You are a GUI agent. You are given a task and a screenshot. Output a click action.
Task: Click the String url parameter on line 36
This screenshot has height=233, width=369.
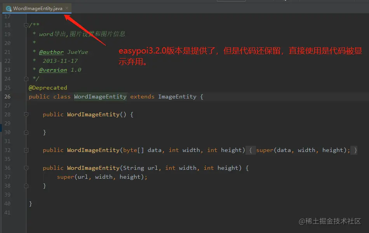click(141, 168)
